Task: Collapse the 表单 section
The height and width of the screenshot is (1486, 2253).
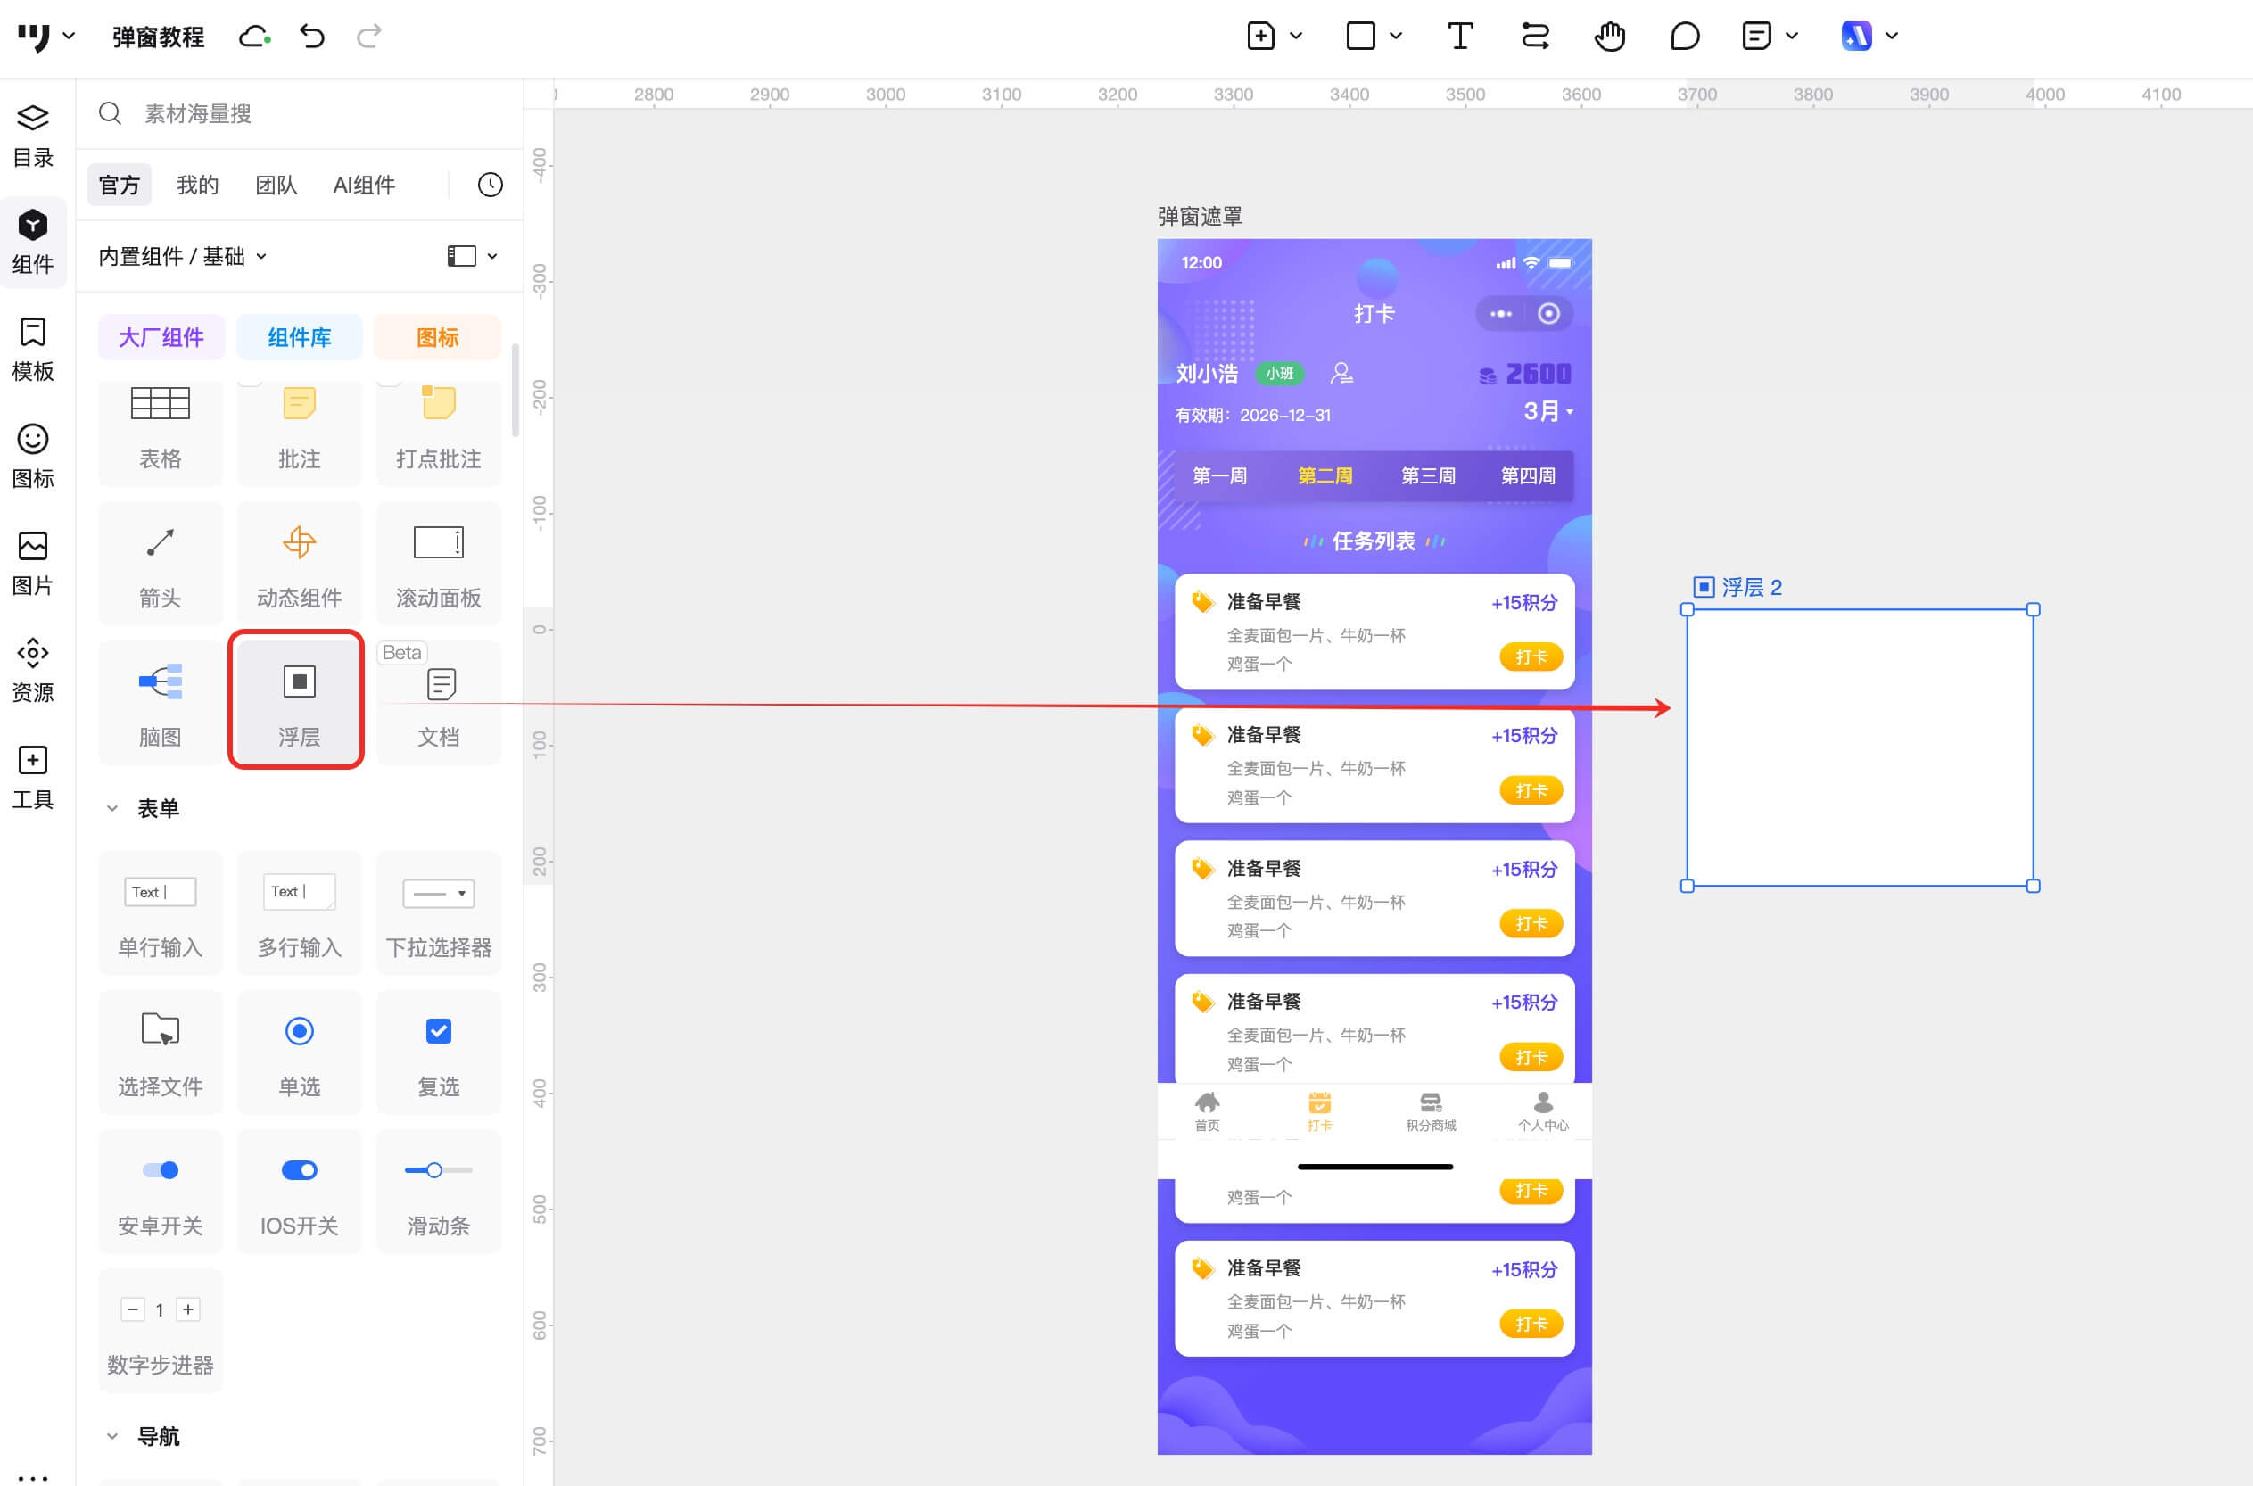Action: (111, 808)
